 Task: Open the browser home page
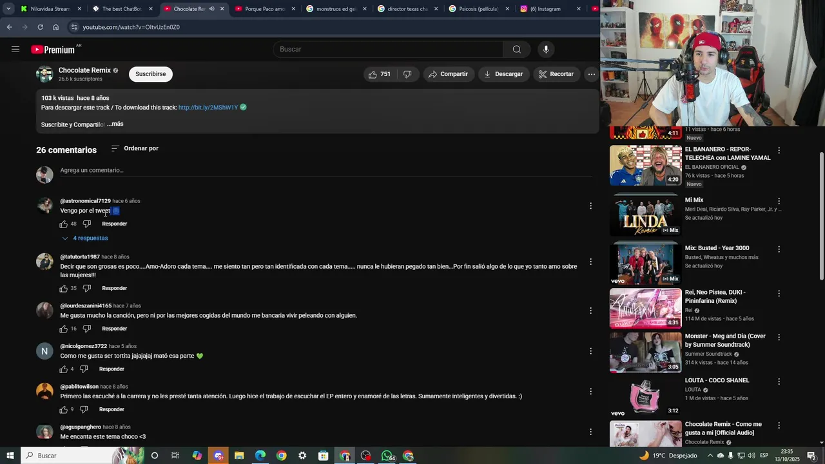coord(55,27)
